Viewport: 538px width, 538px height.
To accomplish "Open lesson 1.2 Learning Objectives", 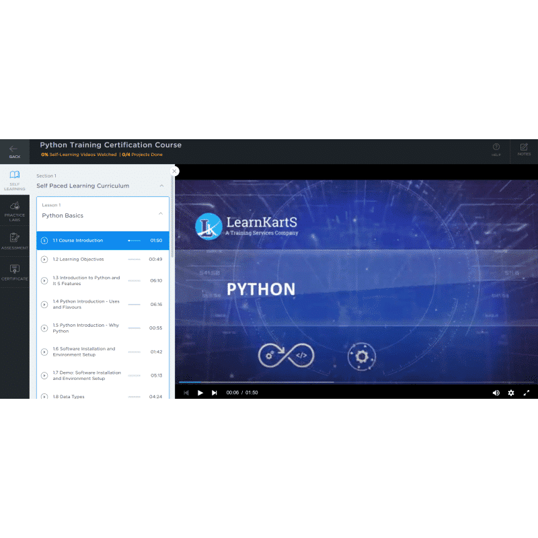I will click(103, 259).
